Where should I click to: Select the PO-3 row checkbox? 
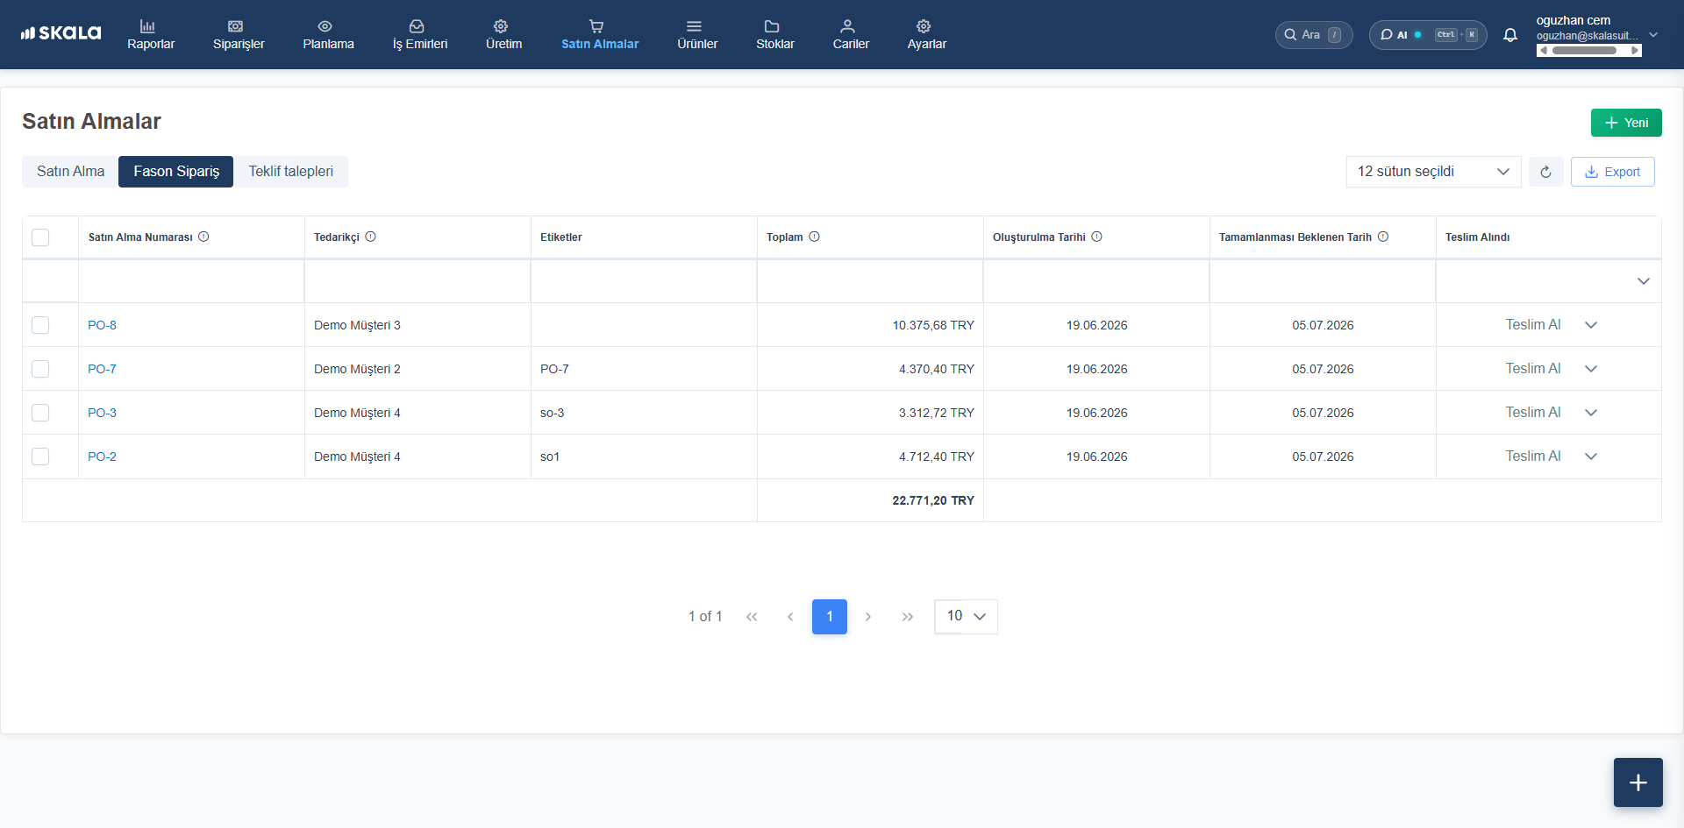pyautogui.click(x=40, y=413)
